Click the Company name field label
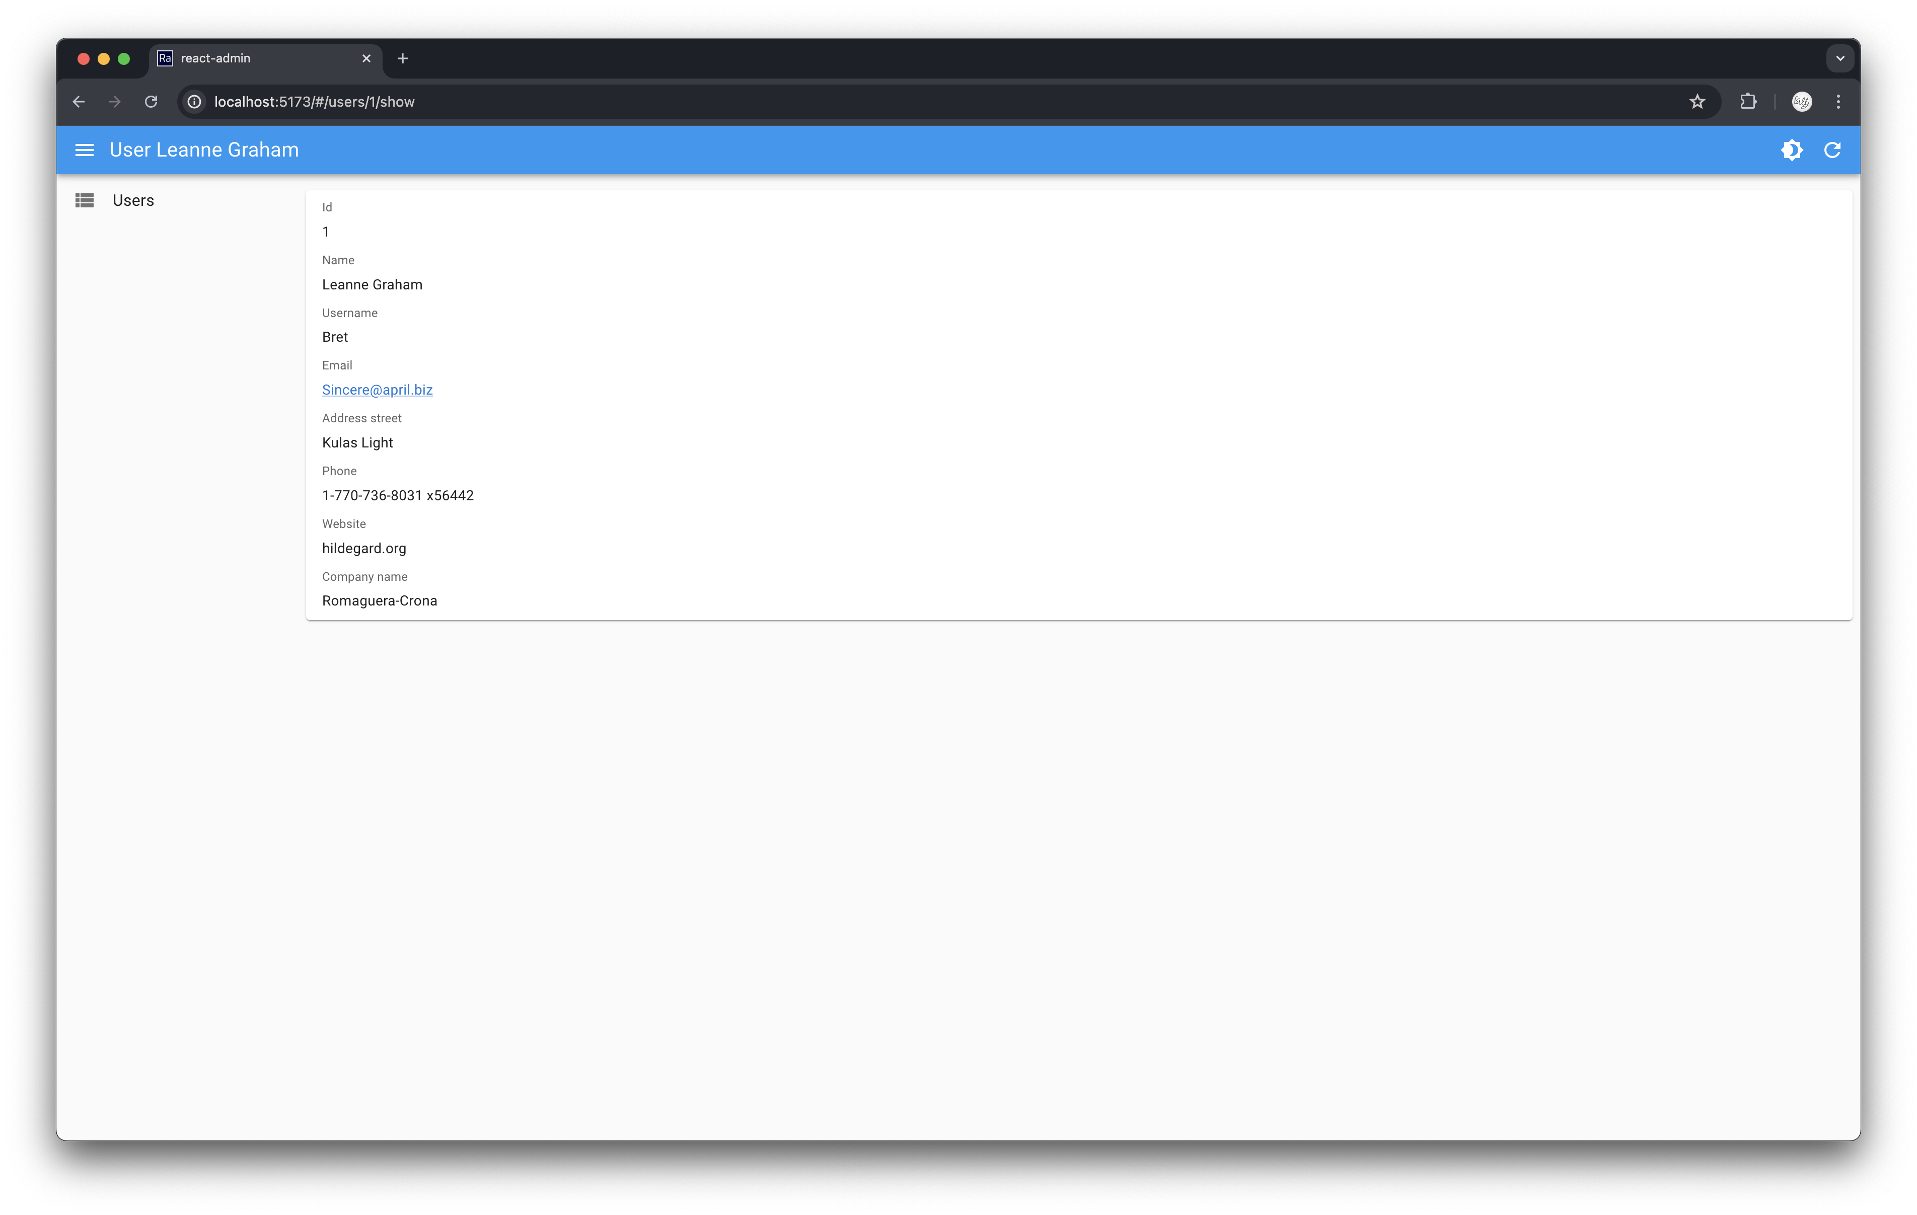 coord(364,576)
